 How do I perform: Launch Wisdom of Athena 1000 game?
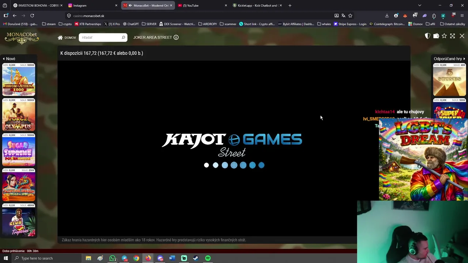(19, 80)
